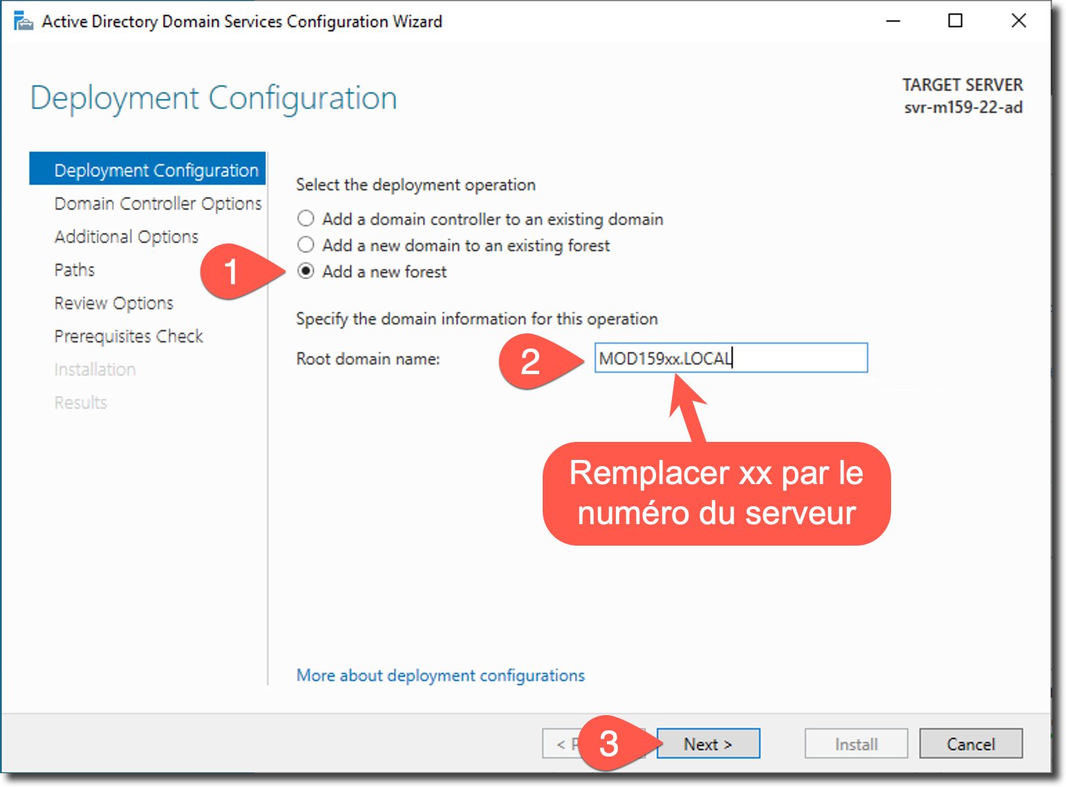This screenshot has width=1066, height=787.
Task: Click the TARGET SERVER label
Action: coord(962,85)
